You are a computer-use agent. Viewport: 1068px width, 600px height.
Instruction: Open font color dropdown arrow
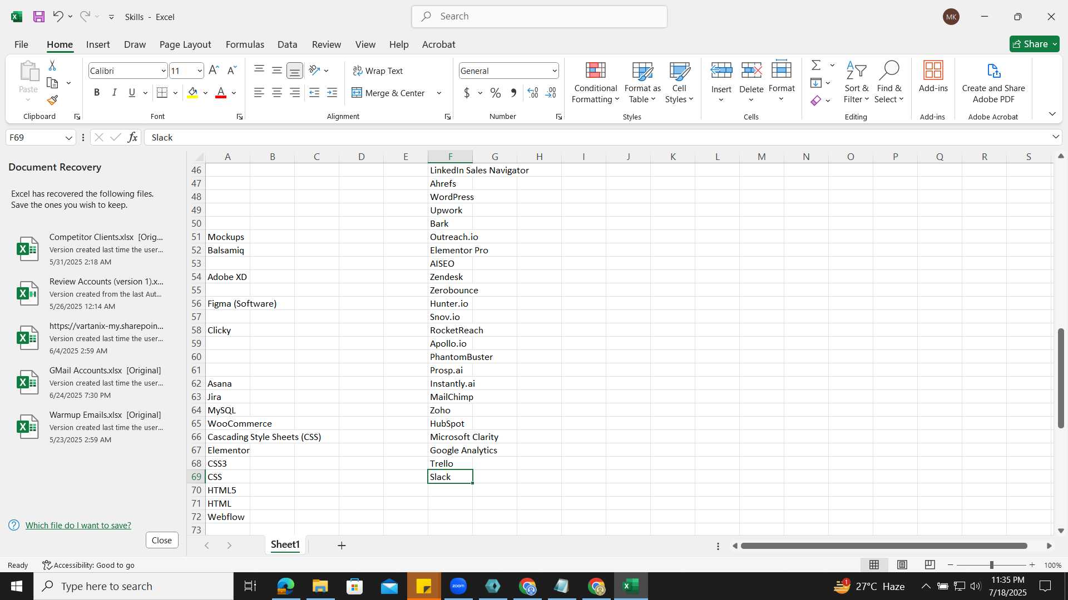234,93
